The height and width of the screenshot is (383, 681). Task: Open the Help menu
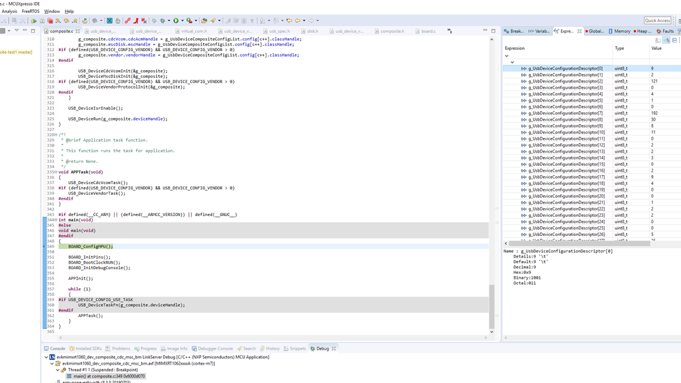(x=69, y=12)
